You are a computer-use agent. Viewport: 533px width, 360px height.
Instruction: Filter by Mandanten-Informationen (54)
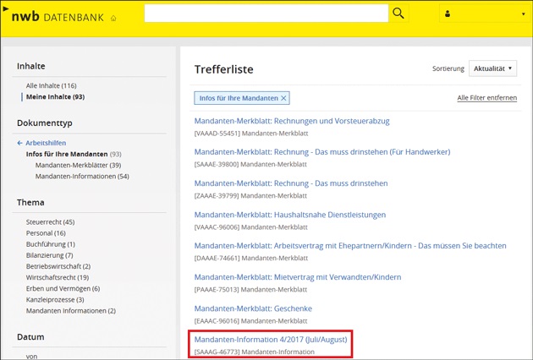click(x=82, y=176)
